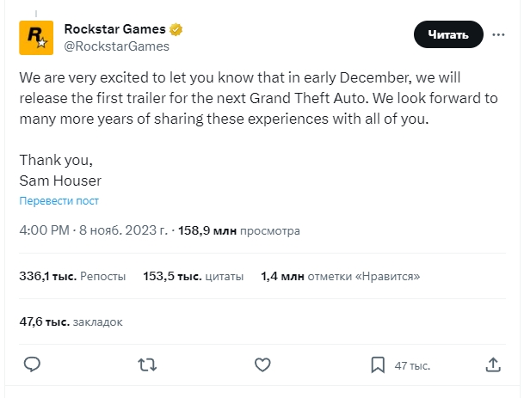Like the post with heart icon
Image resolution: width=524 pixels, height=398 pixels.
point(262,364)
